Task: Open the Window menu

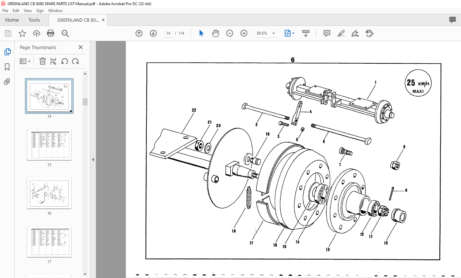Action: pos(55,11)
